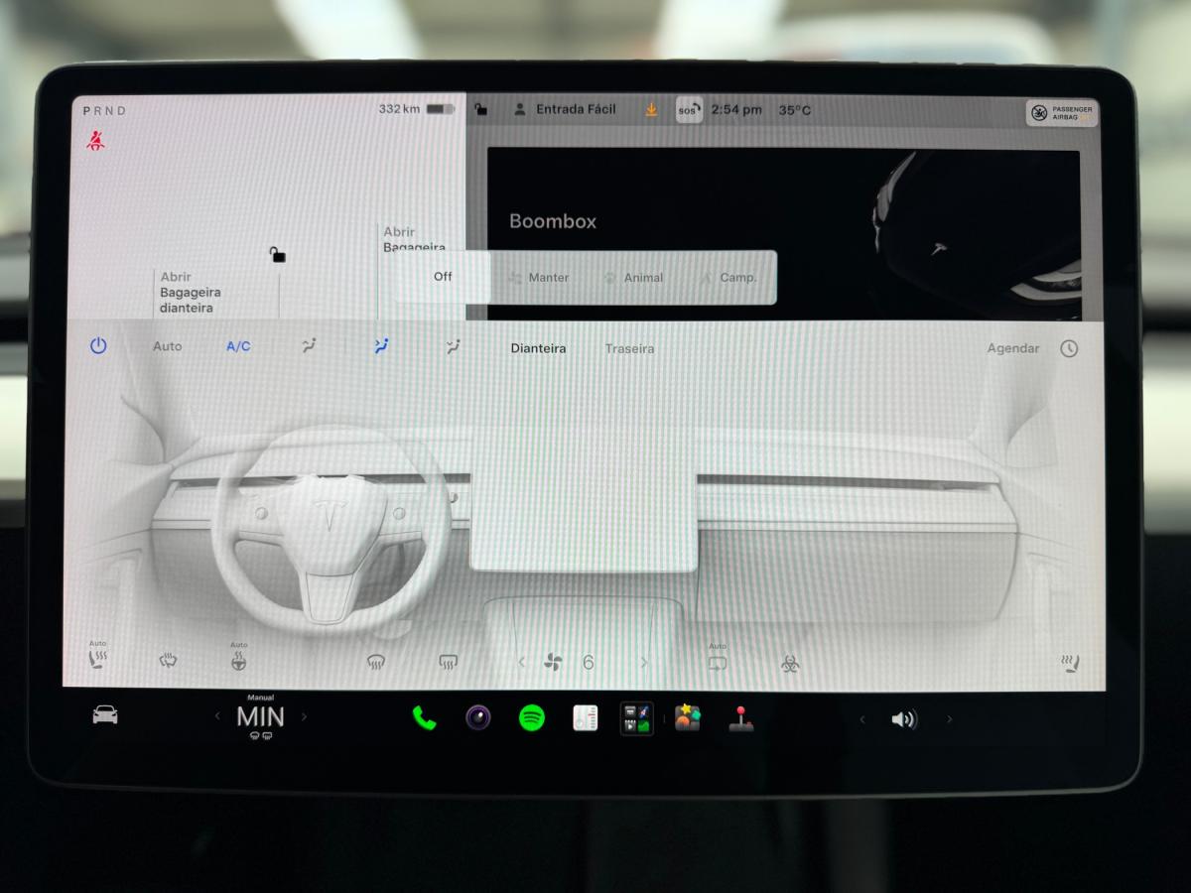Tap the MIN temperature setting

pos(260,716)
